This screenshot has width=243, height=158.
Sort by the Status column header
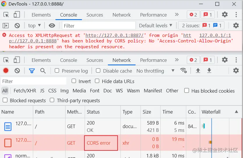tap(103, 112)
